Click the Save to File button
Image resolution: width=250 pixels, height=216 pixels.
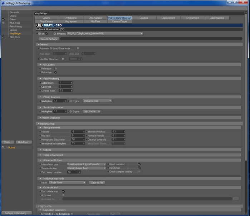[x=97, y=182]
